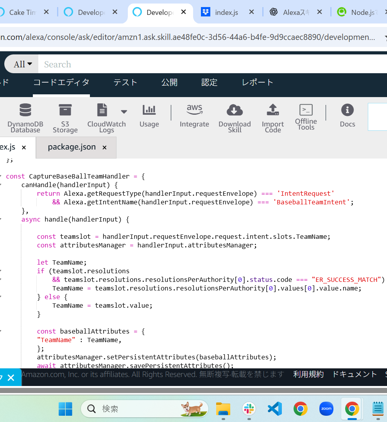Click the 利用規約 link
This screenshot has width=387, height=422.
[x=308, y=374]
